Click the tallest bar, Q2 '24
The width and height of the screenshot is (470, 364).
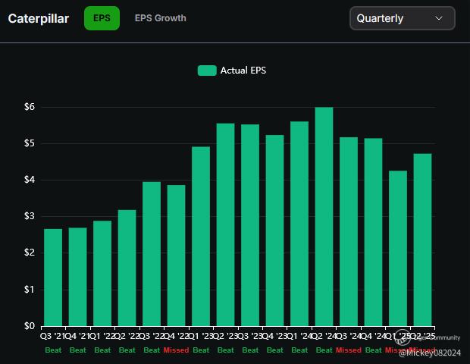pos(324,216)
